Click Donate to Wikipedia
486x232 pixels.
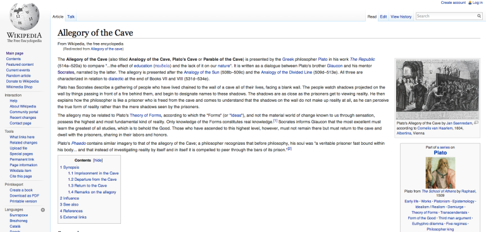(x=22, y=81)
